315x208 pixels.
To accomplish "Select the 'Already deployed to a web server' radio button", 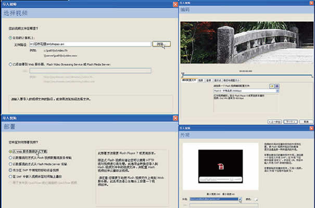I will [x=10, y=64].
